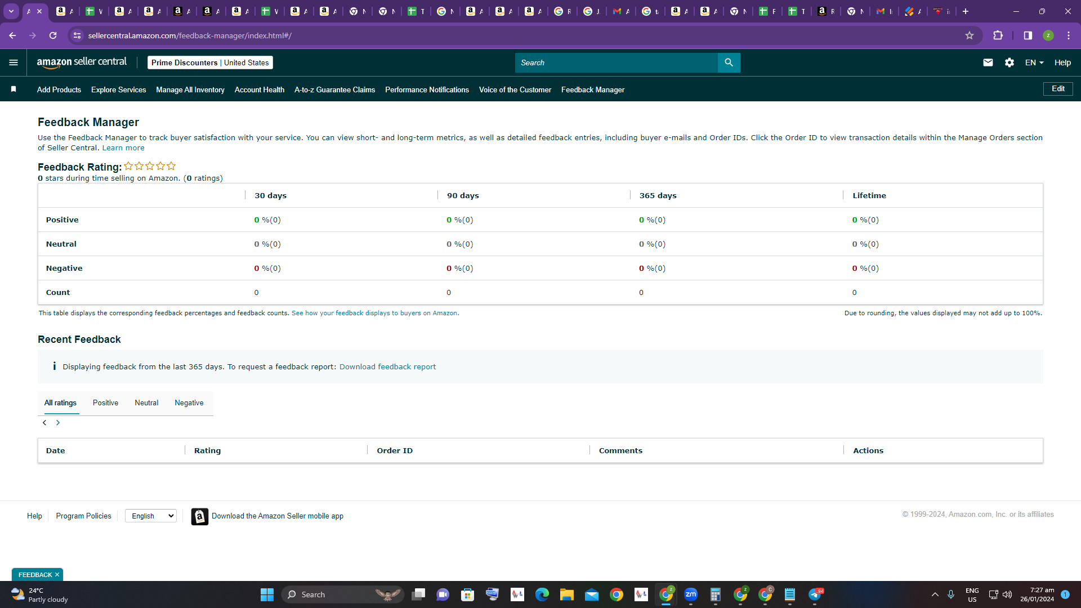Open Microsoft Edge from the taskbar
Viewport: 1081px width, 608px height.
point(542,594)
